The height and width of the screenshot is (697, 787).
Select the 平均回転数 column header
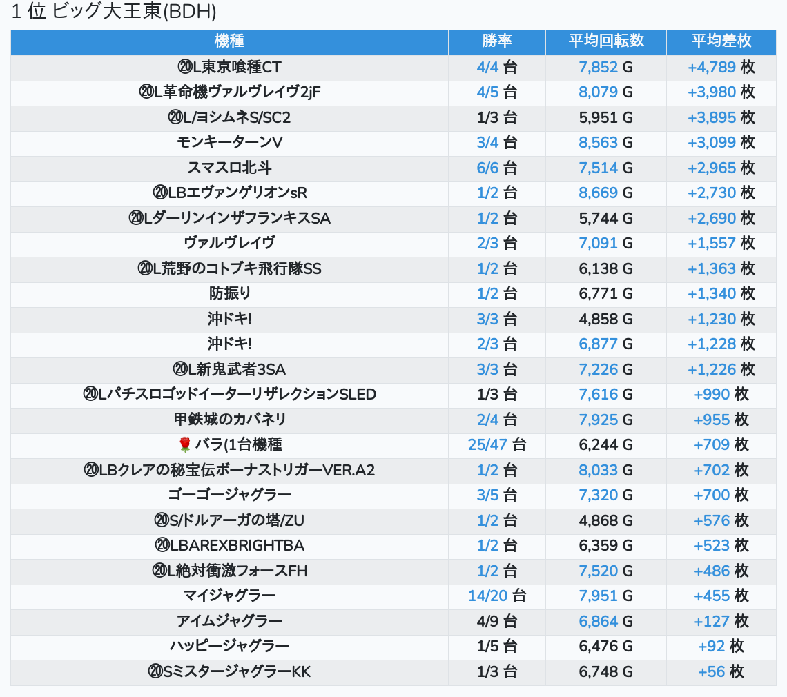[x=605, y=41]
